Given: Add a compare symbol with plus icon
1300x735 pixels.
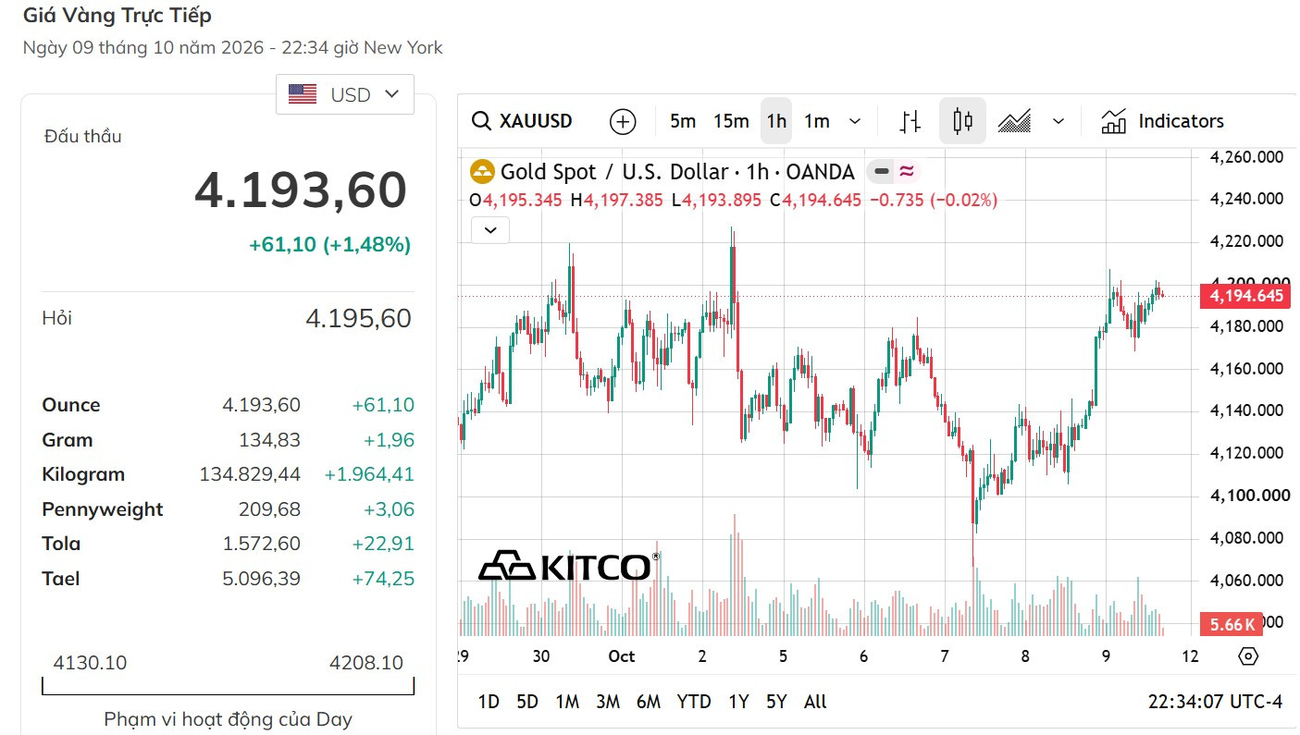Looking at the screenshot, I should 623,121.
